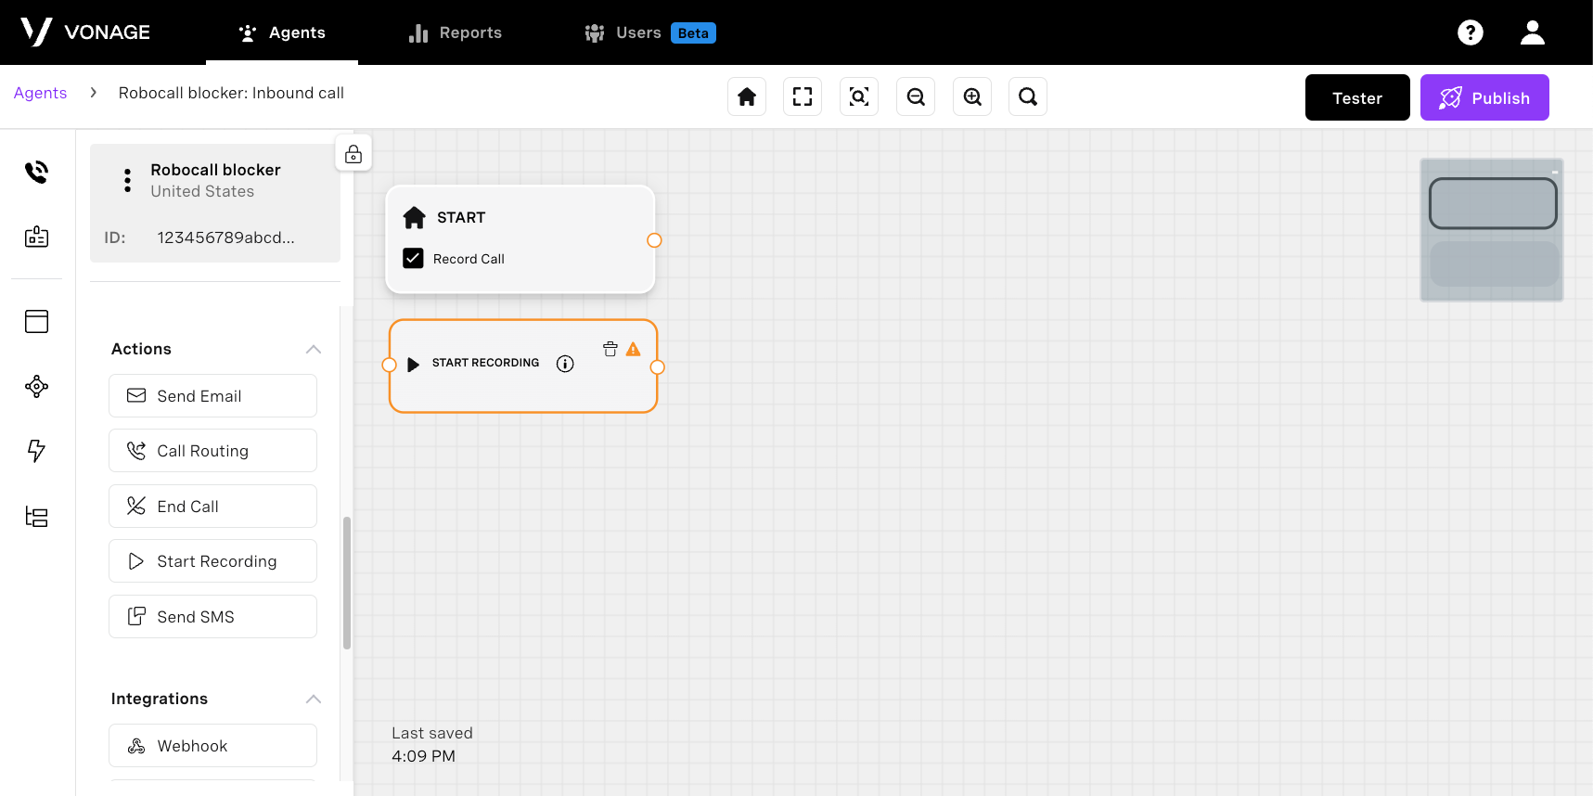Select the End Call action

212,507
